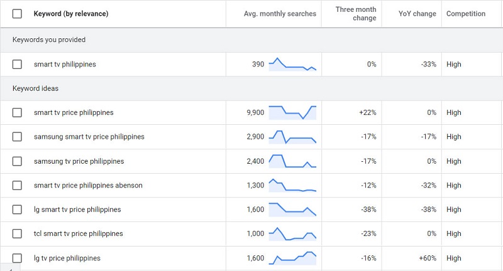This screenshot has width=503, height=271.
Task: Select checkbox for 'smart tv price philippines'
Action: (x=17, y=113)
